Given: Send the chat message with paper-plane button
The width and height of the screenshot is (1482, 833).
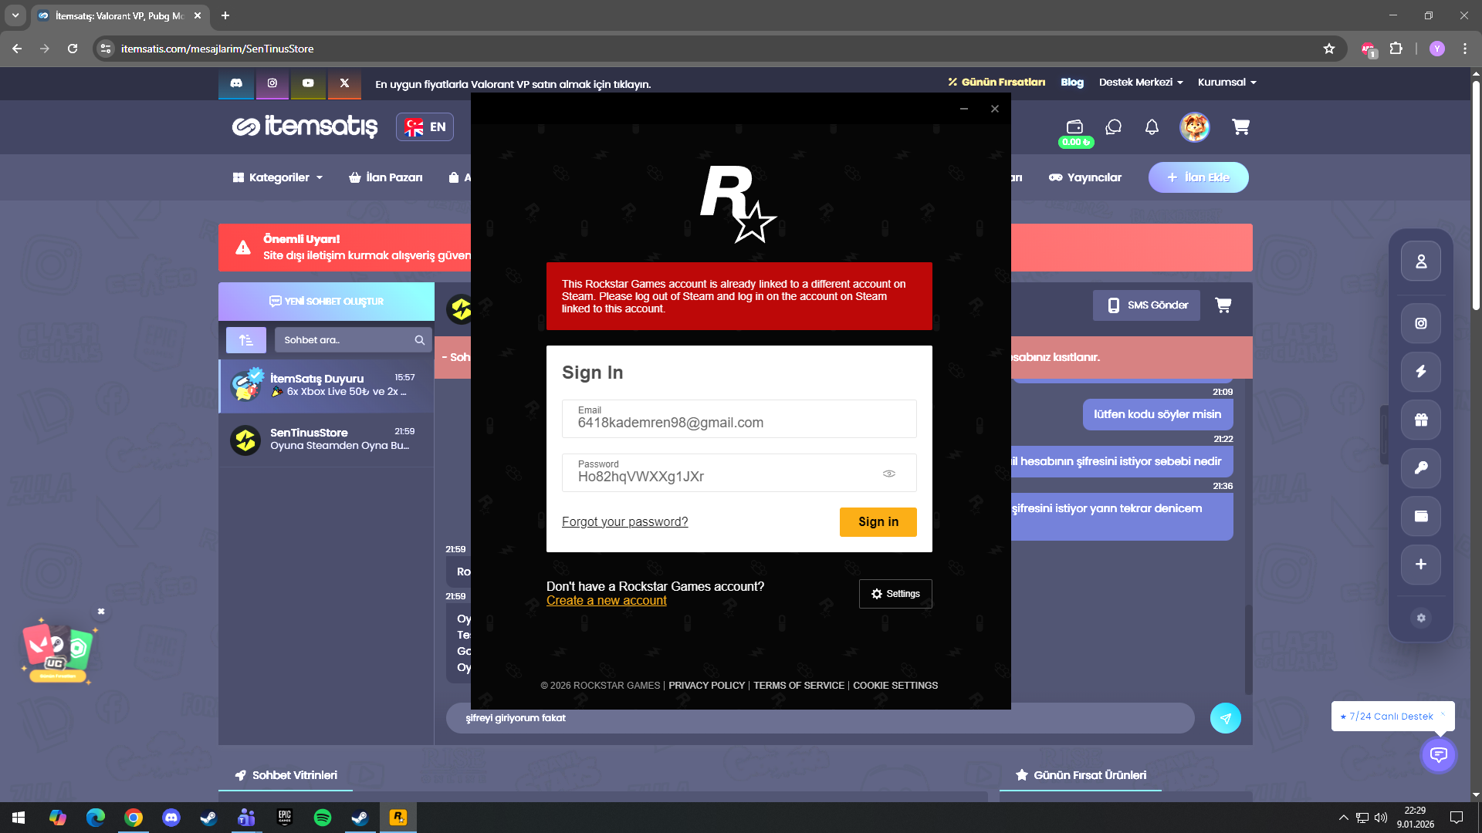Looking at the screenshot, I should (x=1225, y=718).
